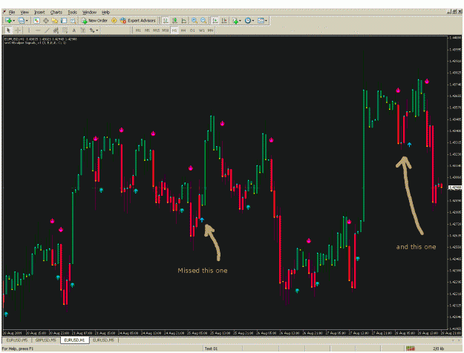The height and width of the screenshot is (353, 464).
Task: Select the Crosshair tool
Action: (18, 30)
